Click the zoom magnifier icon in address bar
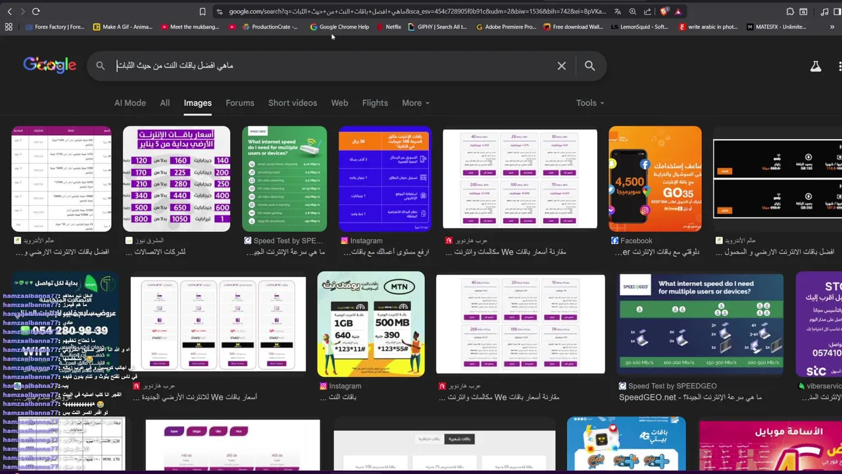842x474 pixels. tap(632, 11)
